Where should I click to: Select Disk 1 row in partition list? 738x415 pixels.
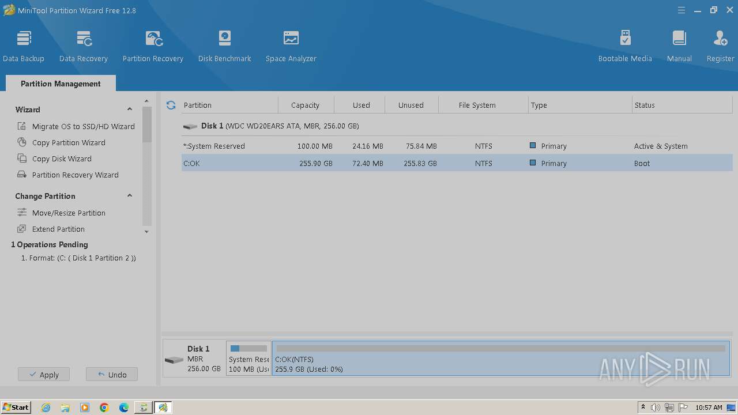[x=457, y=126]
